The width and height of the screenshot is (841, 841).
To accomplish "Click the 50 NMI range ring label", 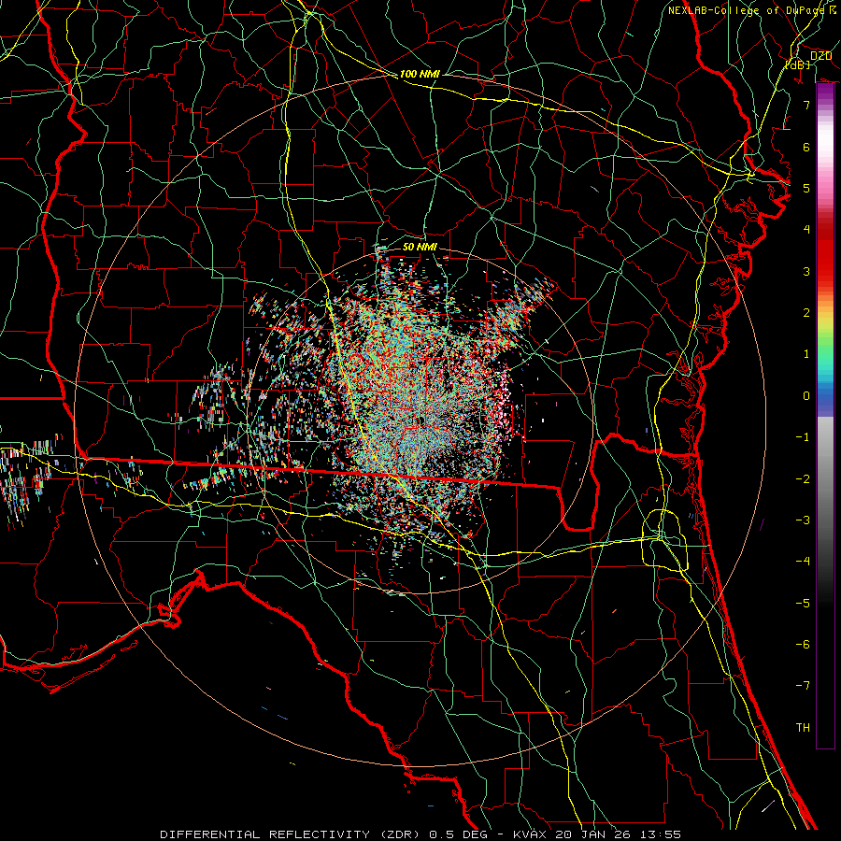I will click(420, 247).
